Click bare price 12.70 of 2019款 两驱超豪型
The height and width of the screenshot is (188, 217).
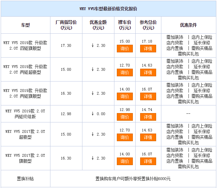click(x=125, y=65)
